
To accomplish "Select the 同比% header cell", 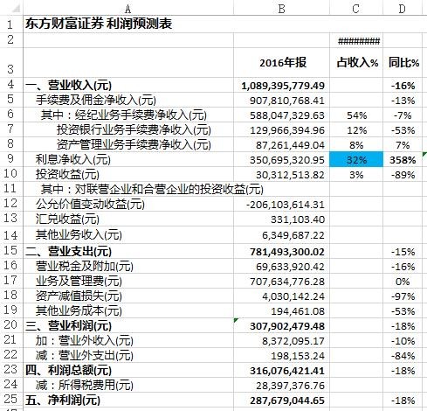I will (x=403, y=63).
